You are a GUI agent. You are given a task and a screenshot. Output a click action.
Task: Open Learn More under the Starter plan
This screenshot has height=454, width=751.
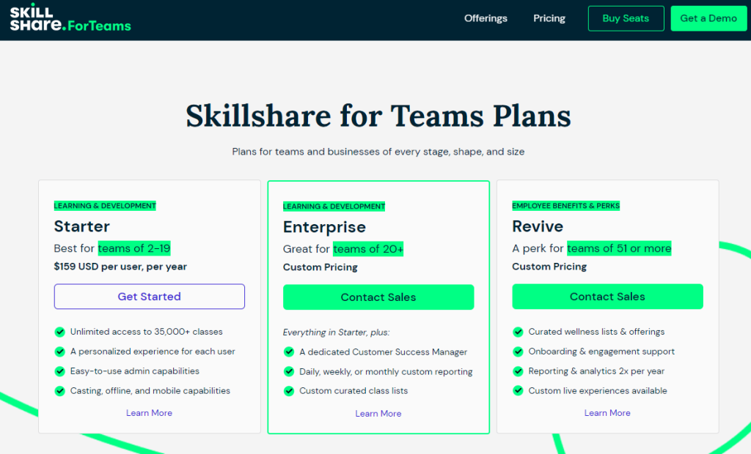pyautogui.click(x=149, y=413)
